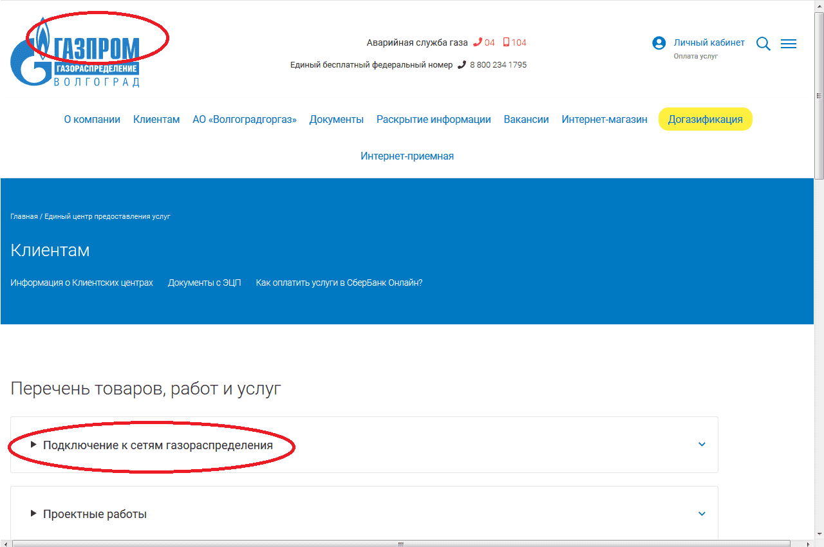This screenshot has width=824, height=547.
Task: Open the 'Интернет-приемная' menu item
Action: 407,156
